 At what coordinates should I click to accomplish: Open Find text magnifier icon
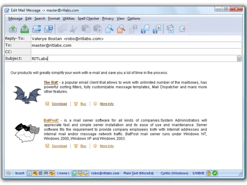(x=109, y=29)
